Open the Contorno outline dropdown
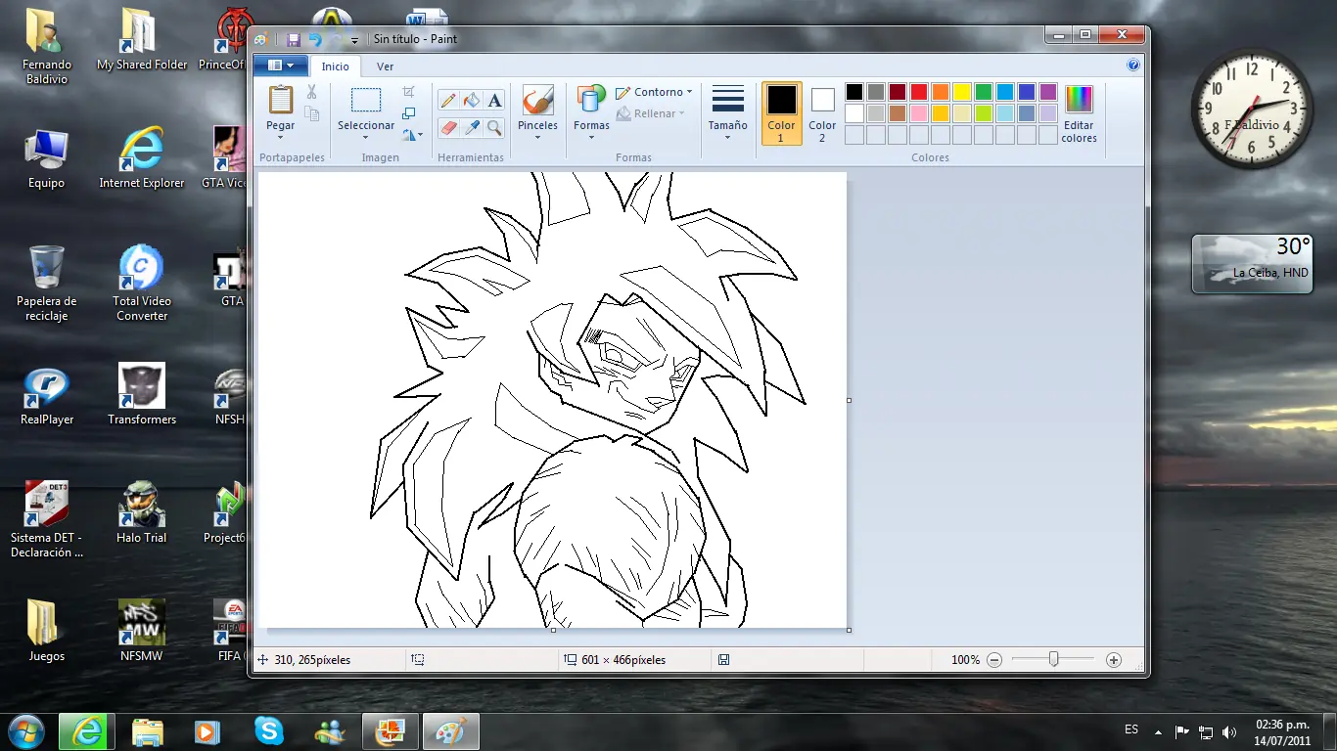Image resolution: width=1337 pixels, height=751 pixels. pos(654,92)
